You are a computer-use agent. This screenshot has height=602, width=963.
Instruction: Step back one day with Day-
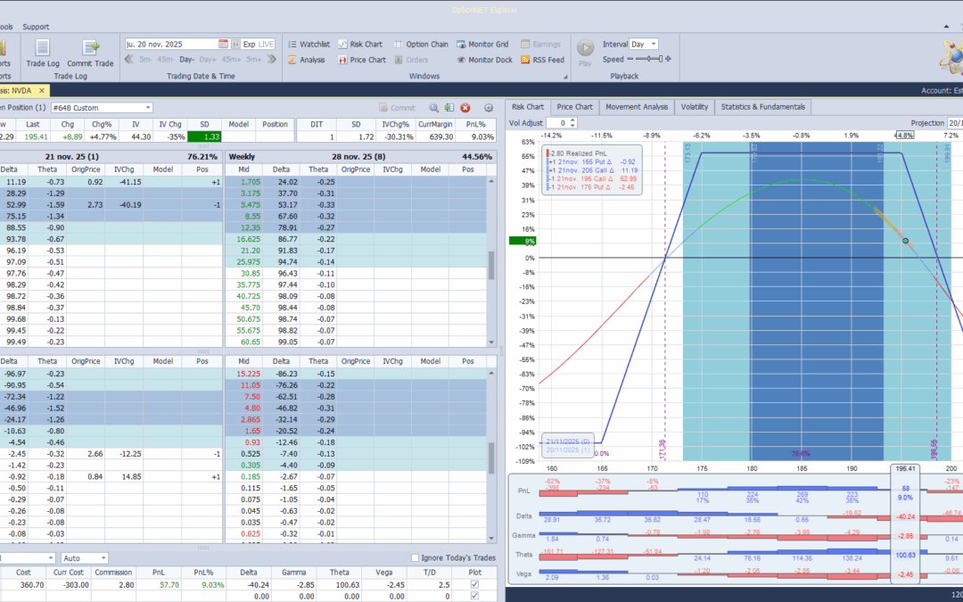(x=186, y=60)
